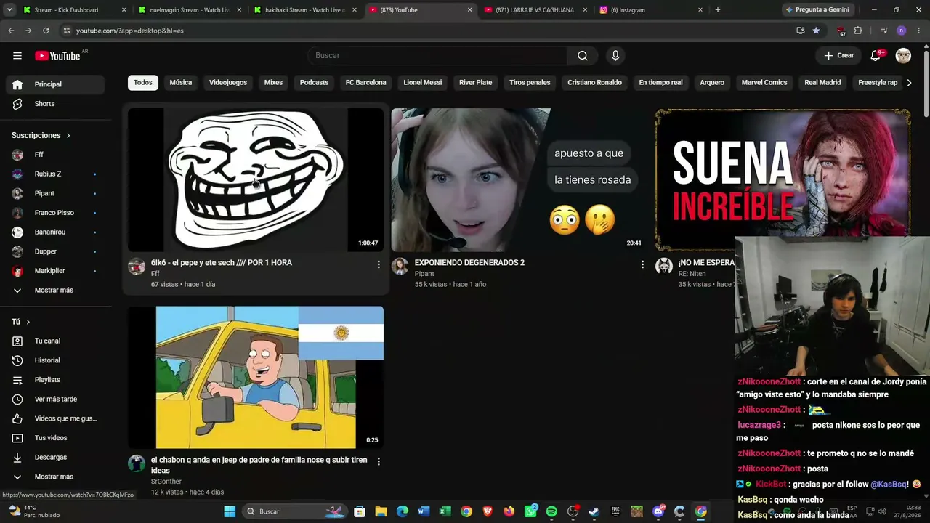Open the browser extensions puzzle icon
The height and width of the screenshot is (523, 930).
point(858,31)
